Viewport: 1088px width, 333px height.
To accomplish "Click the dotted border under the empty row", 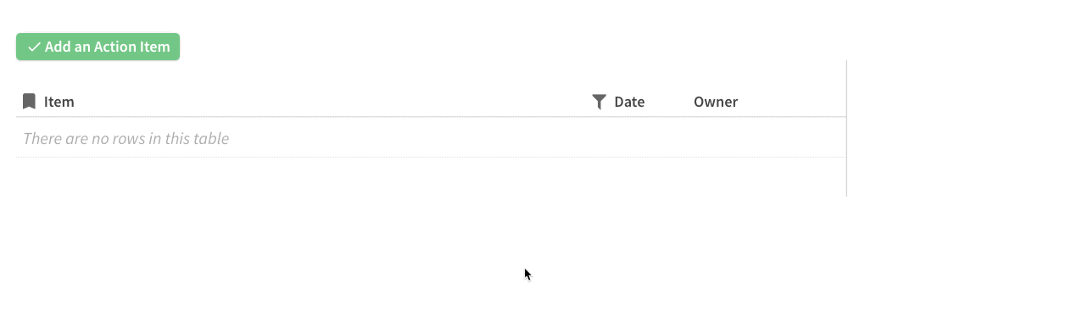I will 431,157.
